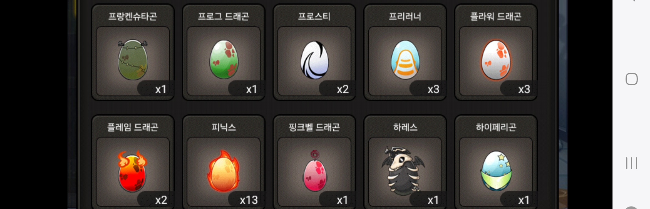
Task: Choose the 프리러너 blue striped egg
Action: pos(405,60)
